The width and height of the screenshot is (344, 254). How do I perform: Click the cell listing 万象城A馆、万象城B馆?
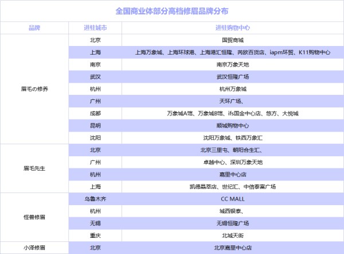point(233,113)
